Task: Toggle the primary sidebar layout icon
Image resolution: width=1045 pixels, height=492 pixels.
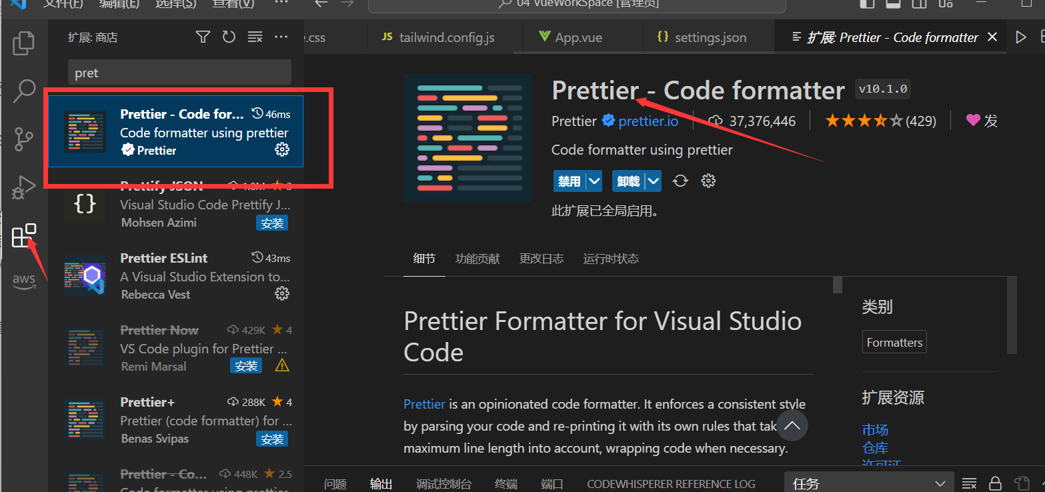Action: point(867,3)
